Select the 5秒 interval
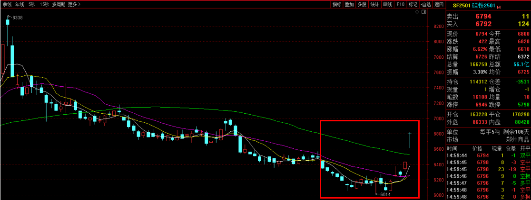 coord(32,4)
